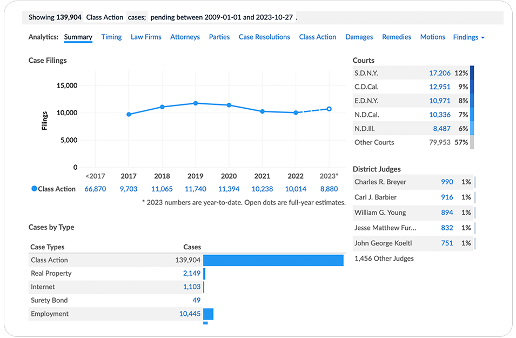Viewport: 516px width, 338px height.
Task: Open the Law Firms tab
Action: pyautogui.click(x=146, y=37)
